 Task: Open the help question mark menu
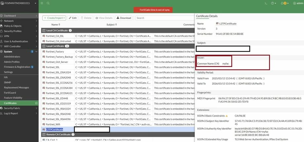(274, 3)
